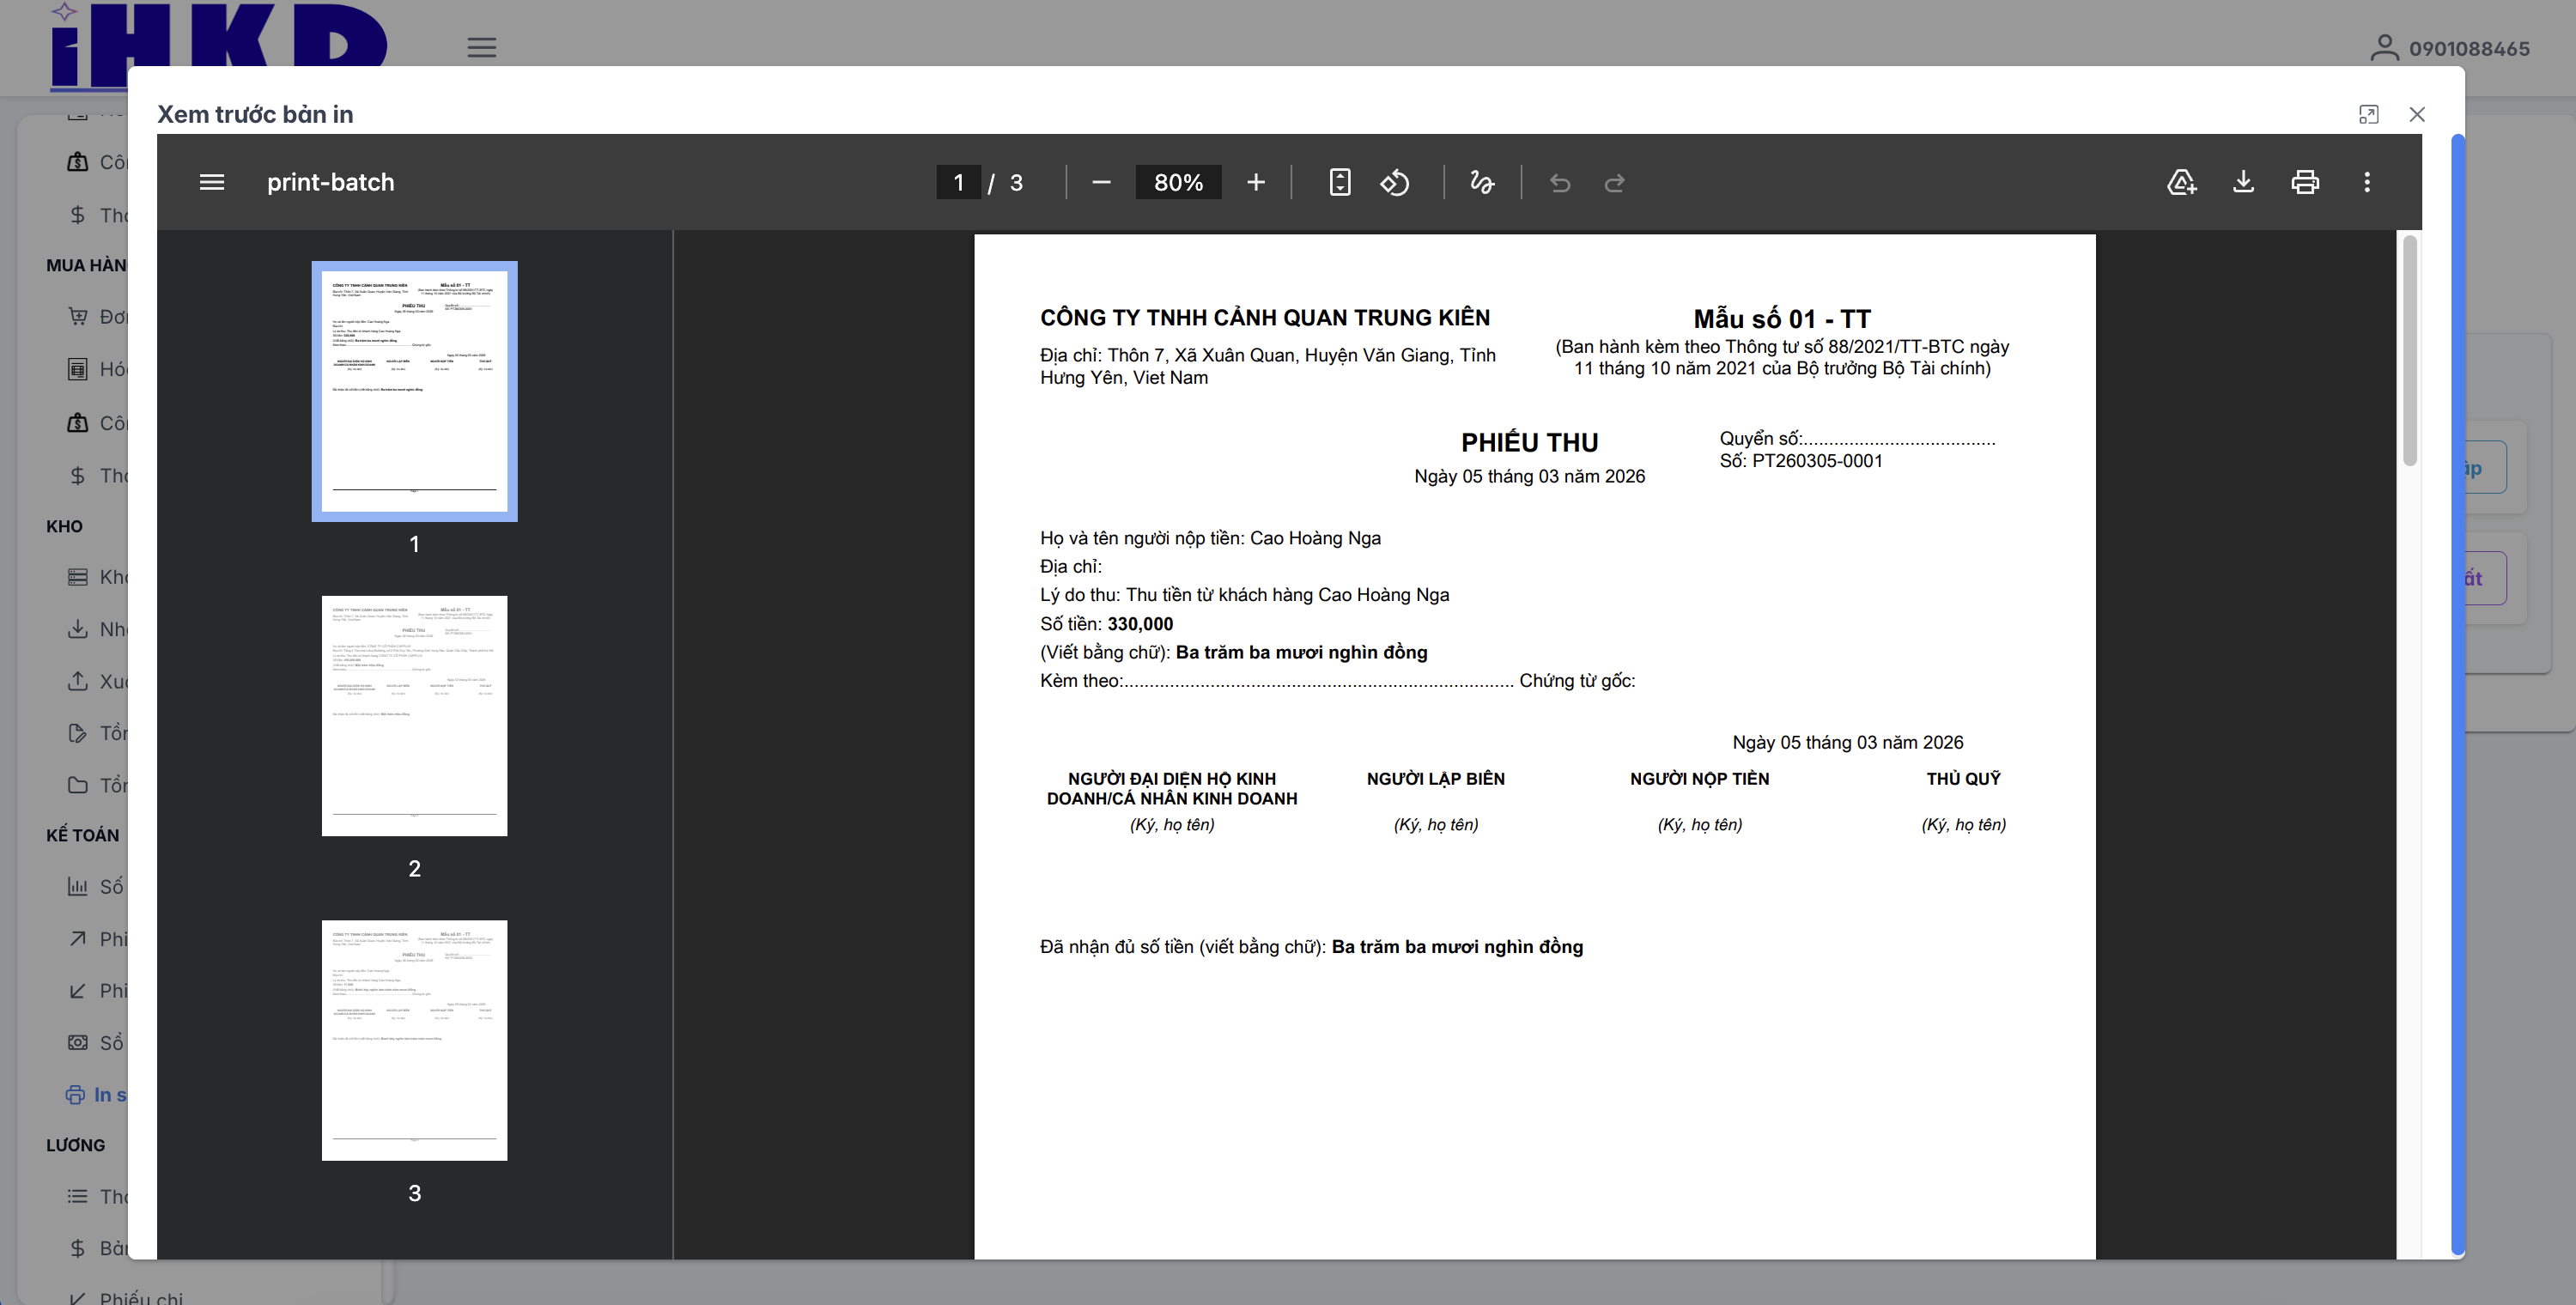Print the document with printer icon
Image resolution: width=2576 pixels, height=1305 pixels.
2305,182
